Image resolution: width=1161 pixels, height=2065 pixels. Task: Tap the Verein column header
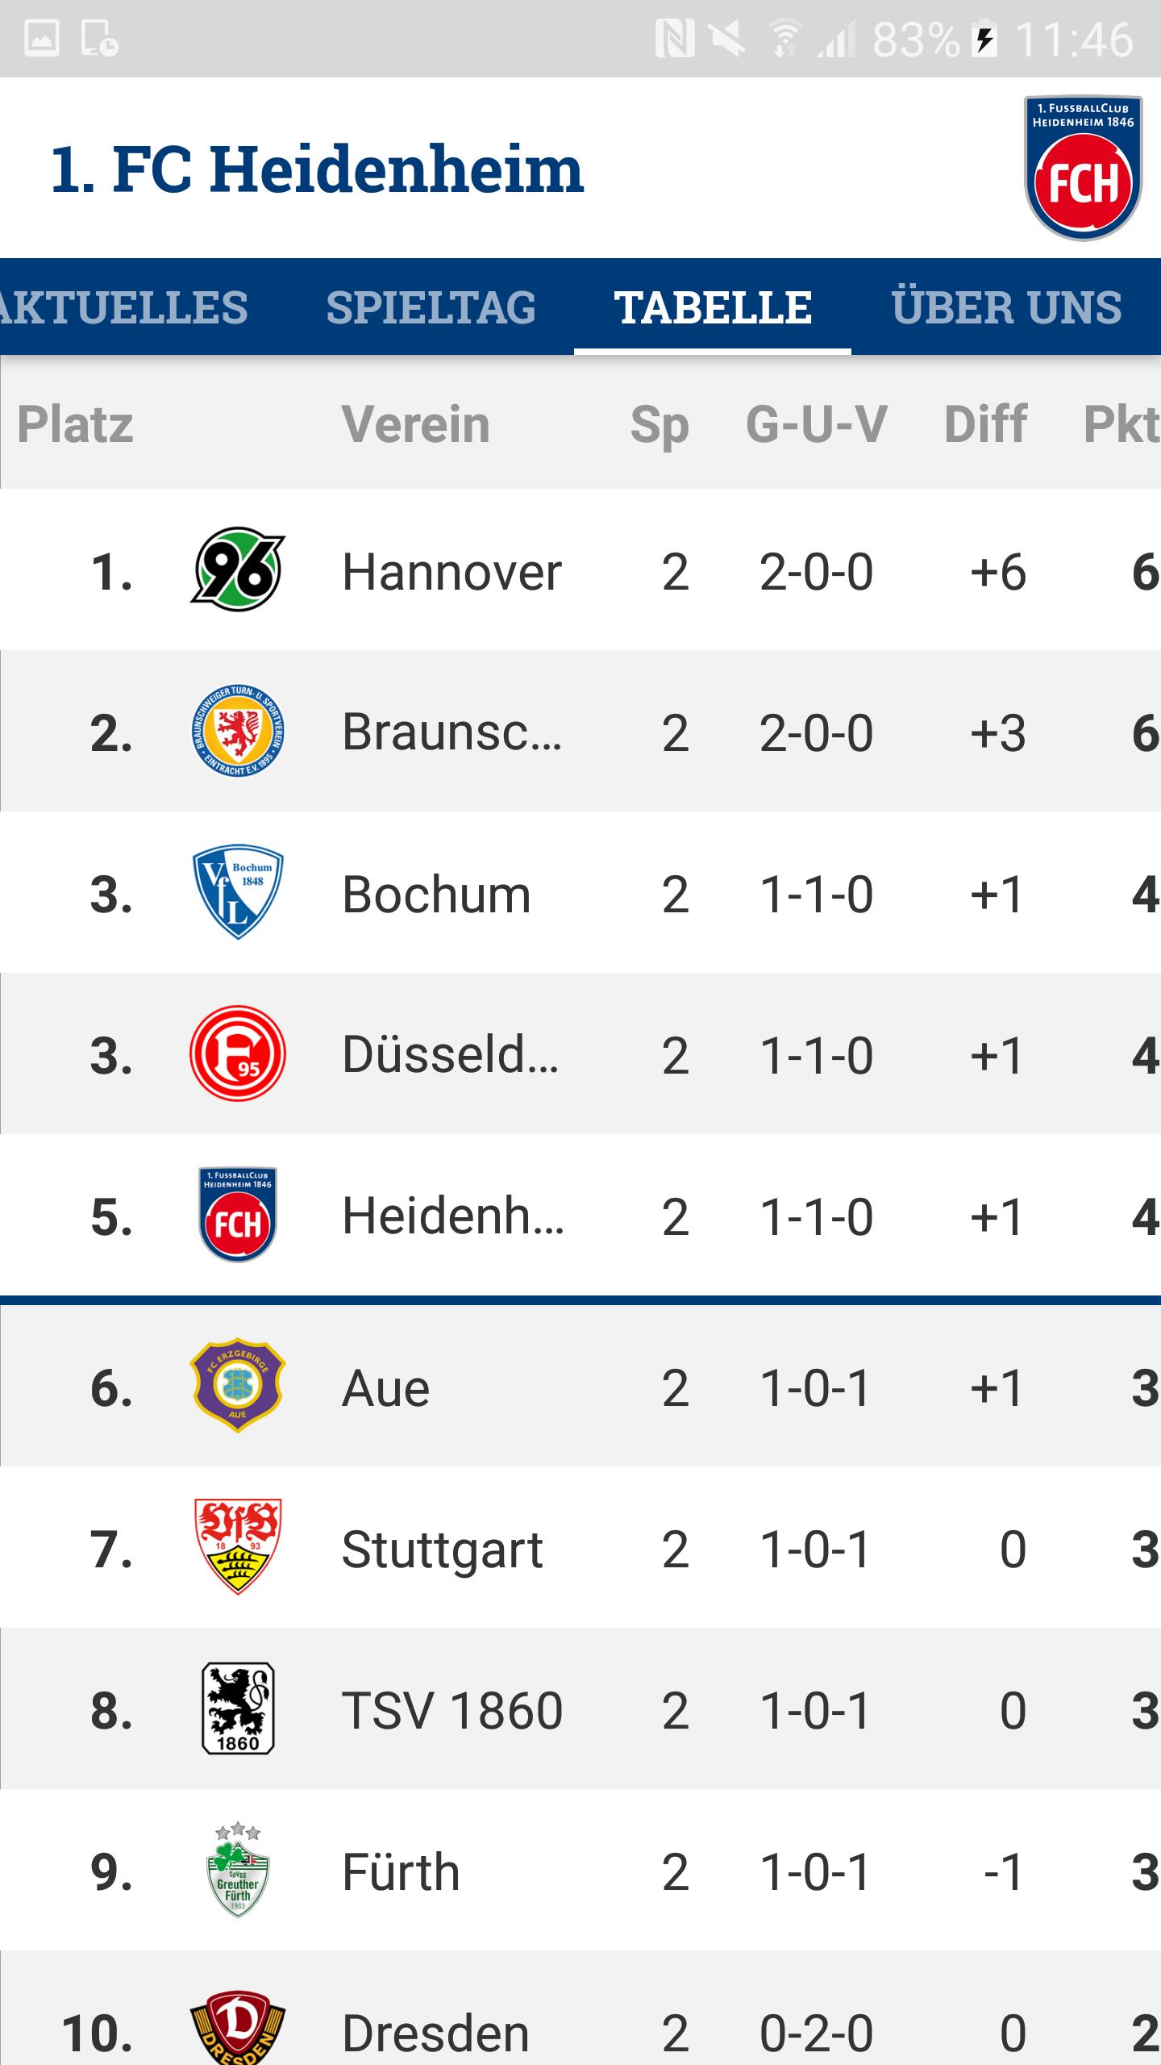click(x=415, y=424)
